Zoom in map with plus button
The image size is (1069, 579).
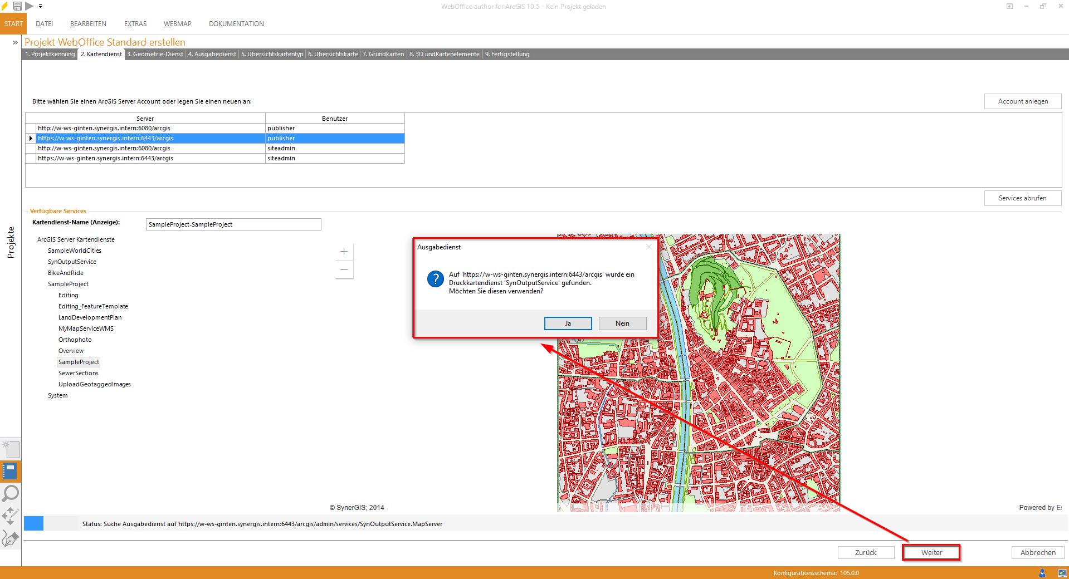click(x=344, y=252)
